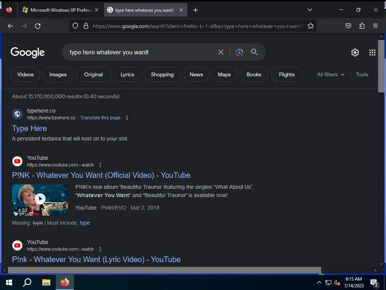
Task: Click the typehere.co globe favicon
Action: [x=17, y=114]
